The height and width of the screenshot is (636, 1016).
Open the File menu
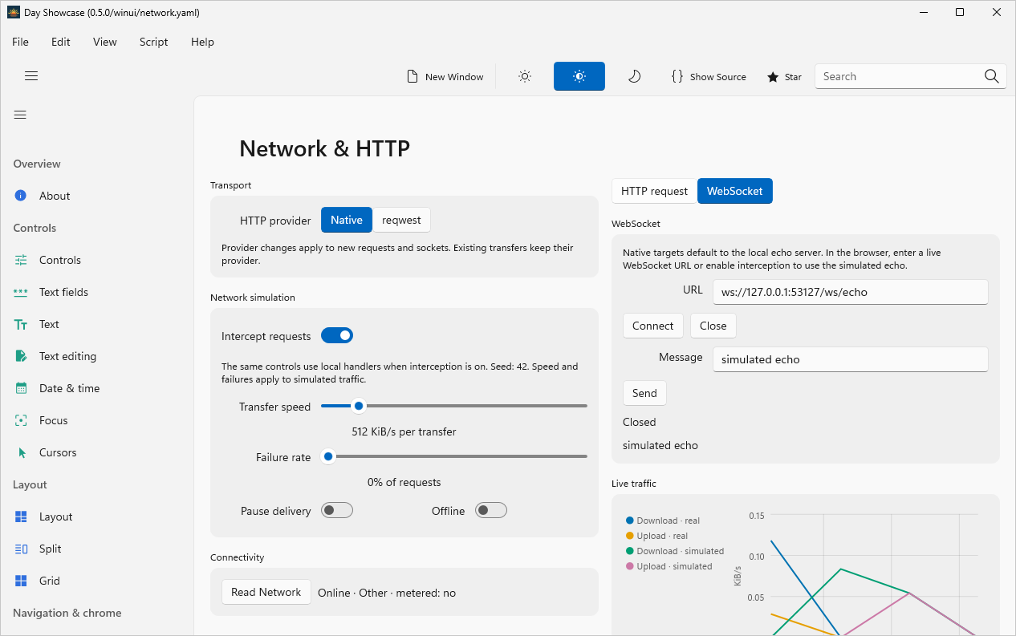(20, 42)
